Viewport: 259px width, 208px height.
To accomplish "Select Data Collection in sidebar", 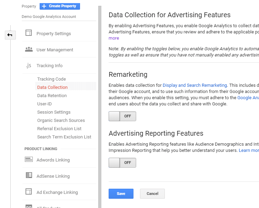I will coord(52,87).
